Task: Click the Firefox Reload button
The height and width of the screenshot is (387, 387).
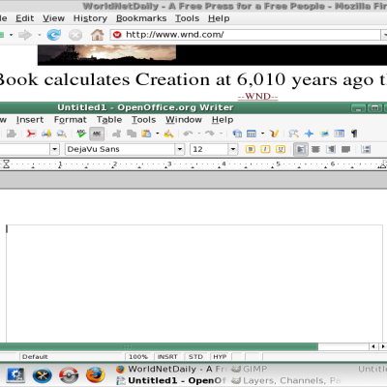Action: point(54,35)
